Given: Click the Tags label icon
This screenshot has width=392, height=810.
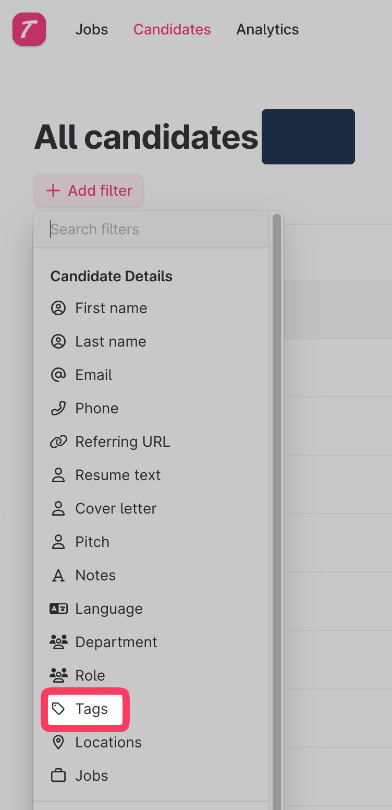Looking at the screenshot, I should [x=58, y=709].
